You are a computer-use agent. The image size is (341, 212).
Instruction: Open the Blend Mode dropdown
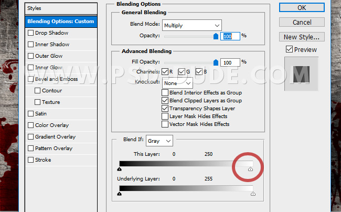pos(191,25)
